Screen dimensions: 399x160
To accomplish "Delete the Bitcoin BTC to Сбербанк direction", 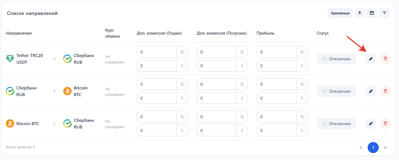I will pos(385,123).
